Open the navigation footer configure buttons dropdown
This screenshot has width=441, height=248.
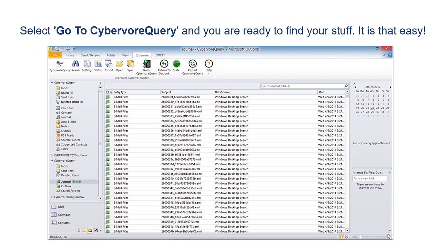(x=101, y=230)
